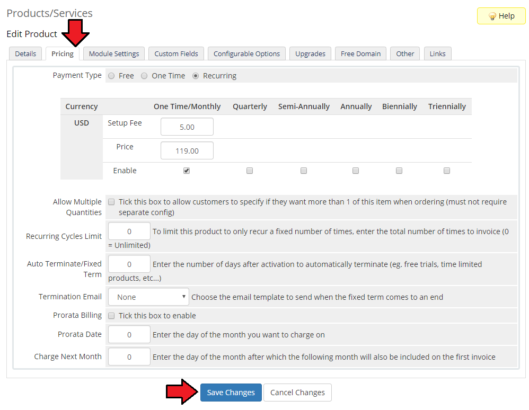Click the Recurring Cycles Limit field
529x410 pixels.
pos(129,231)
